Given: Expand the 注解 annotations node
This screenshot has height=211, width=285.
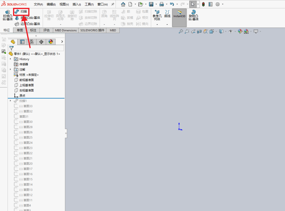Looking at the screenshot, I should point(10,69).
